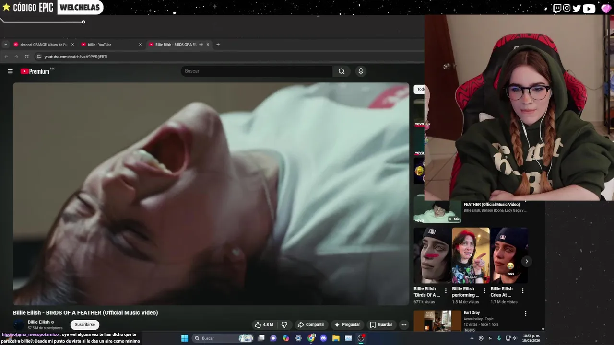Open the Compartir share option
Viewport: 614px width, 345px height.
311,324
